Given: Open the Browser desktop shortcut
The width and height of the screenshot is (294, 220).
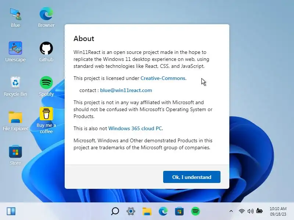Looking at the screenshot, I should tap(46, 17).
